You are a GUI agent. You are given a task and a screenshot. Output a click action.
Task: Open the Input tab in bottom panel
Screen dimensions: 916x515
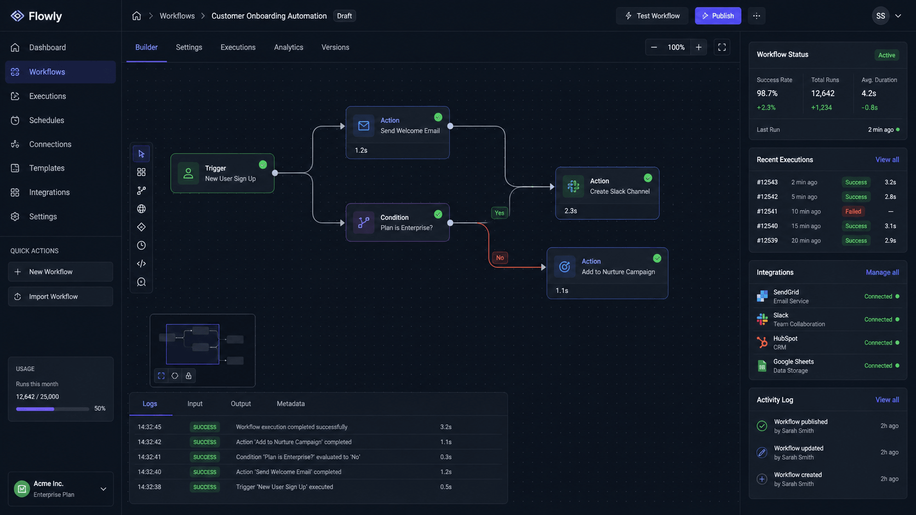point(195,404)
